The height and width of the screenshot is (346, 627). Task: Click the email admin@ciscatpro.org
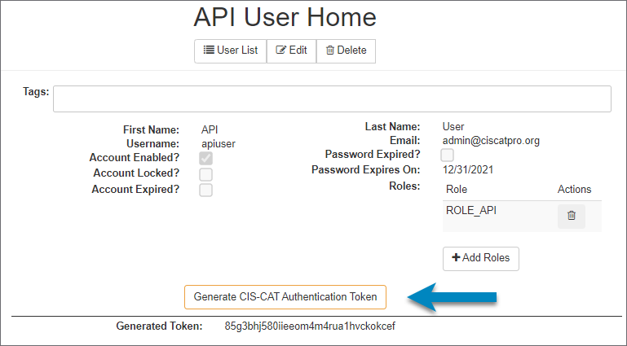(490, 141)
